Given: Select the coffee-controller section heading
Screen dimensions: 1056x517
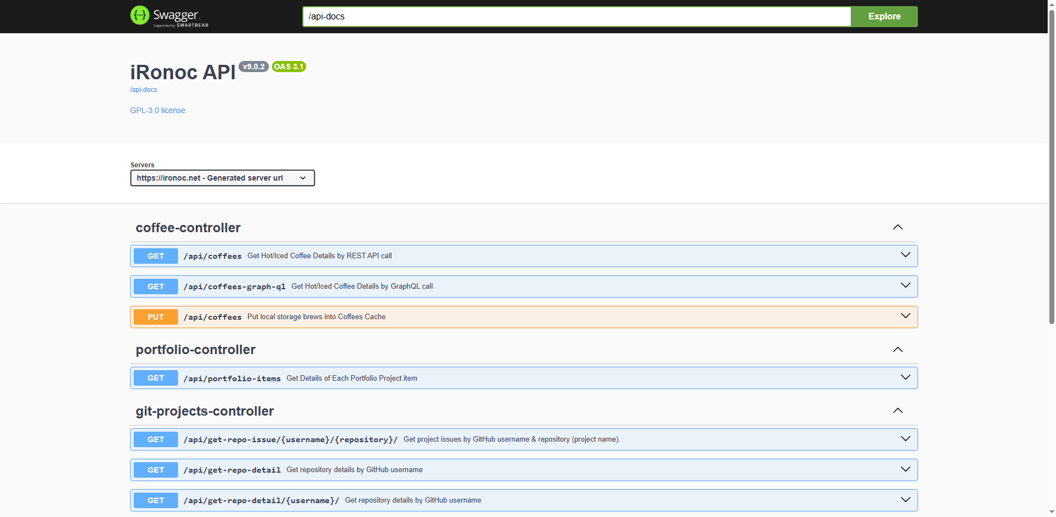Looking at the screenshot, I should point(188,227).
